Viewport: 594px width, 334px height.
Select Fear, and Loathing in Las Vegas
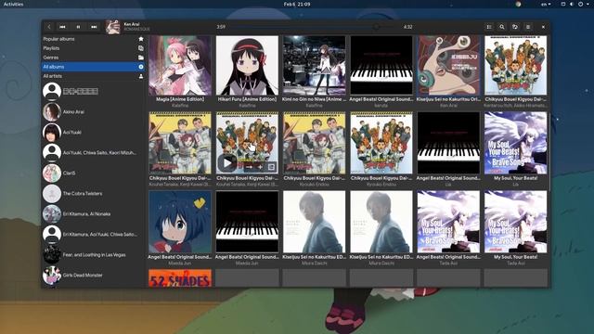pos(93,255)
